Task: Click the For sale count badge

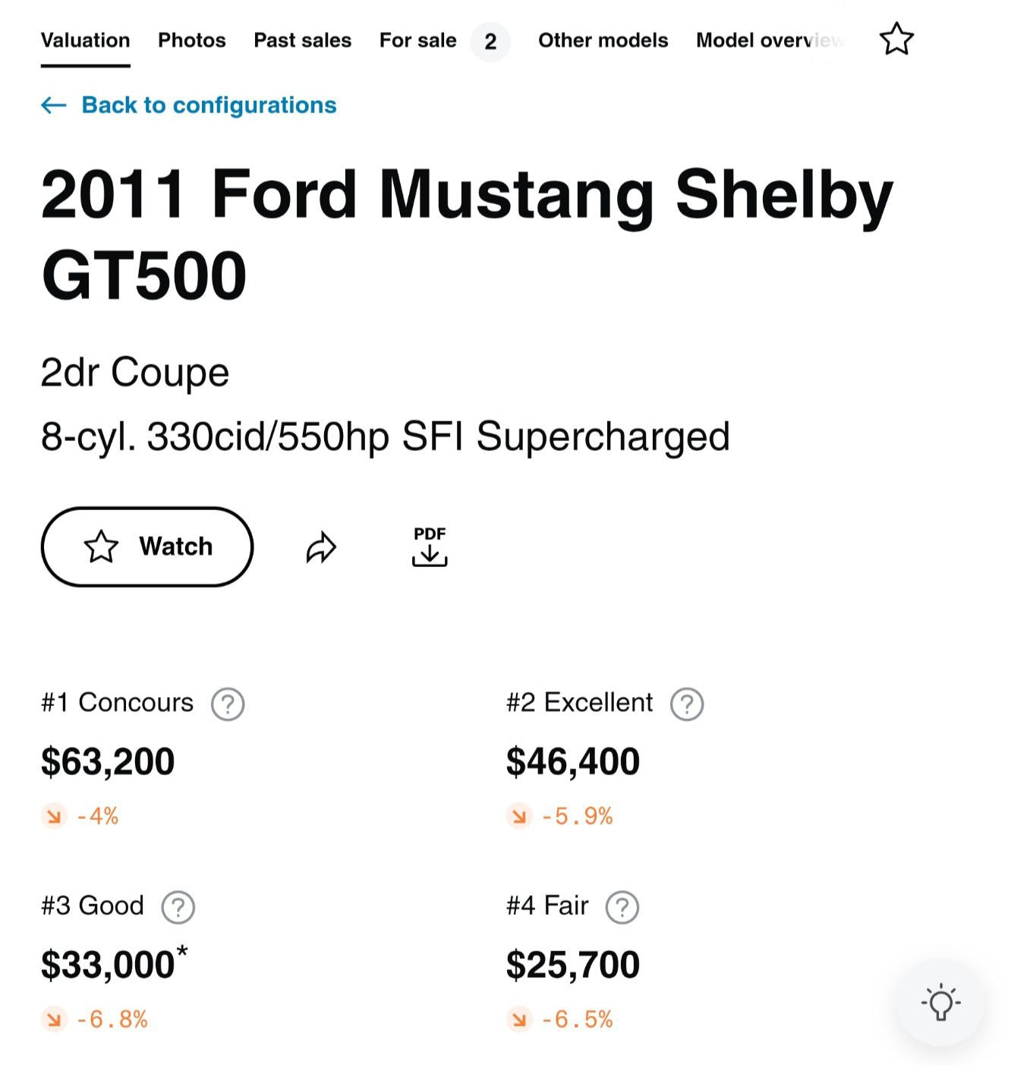Action: tap(490, 42)
